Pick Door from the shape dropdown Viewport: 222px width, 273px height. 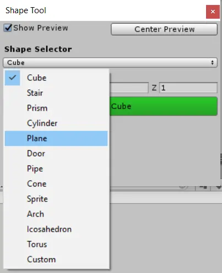[56, 154]
